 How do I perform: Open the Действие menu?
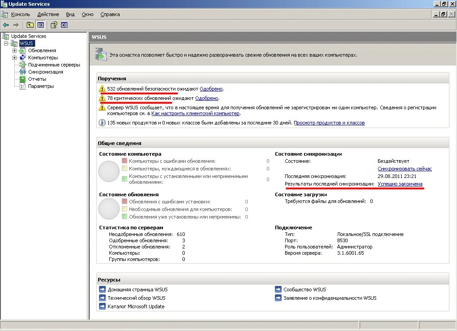tap(48, 14)
